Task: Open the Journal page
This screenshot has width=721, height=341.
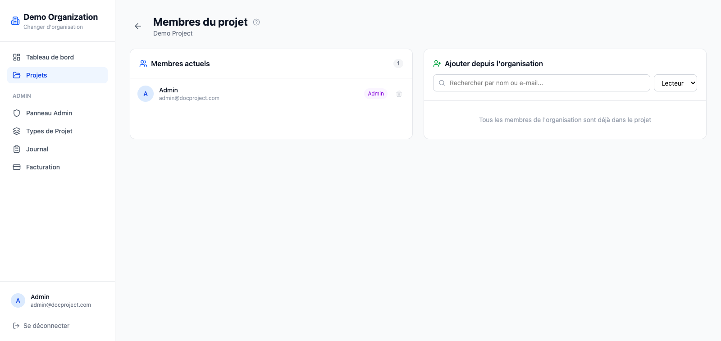Action: coord(57,149)
